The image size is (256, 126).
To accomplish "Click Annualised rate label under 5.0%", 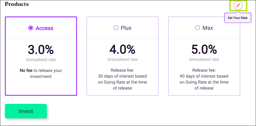I will pos(204,59).
